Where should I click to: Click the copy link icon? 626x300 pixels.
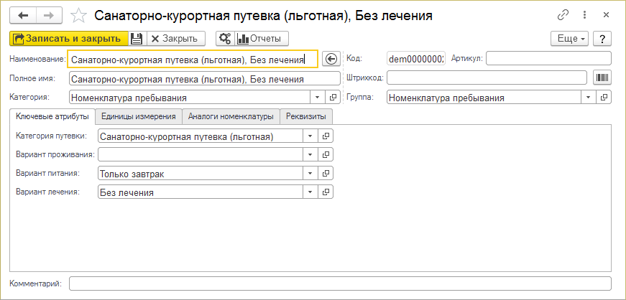pyautogui.click(x=563, y=15)
